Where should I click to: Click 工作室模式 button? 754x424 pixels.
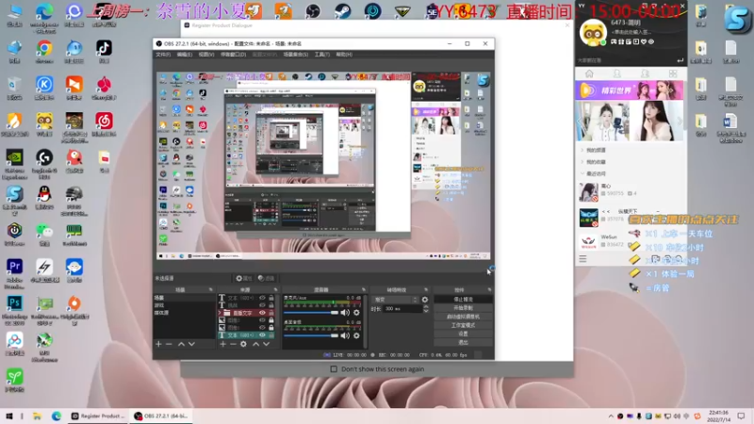tap(463, 325)
